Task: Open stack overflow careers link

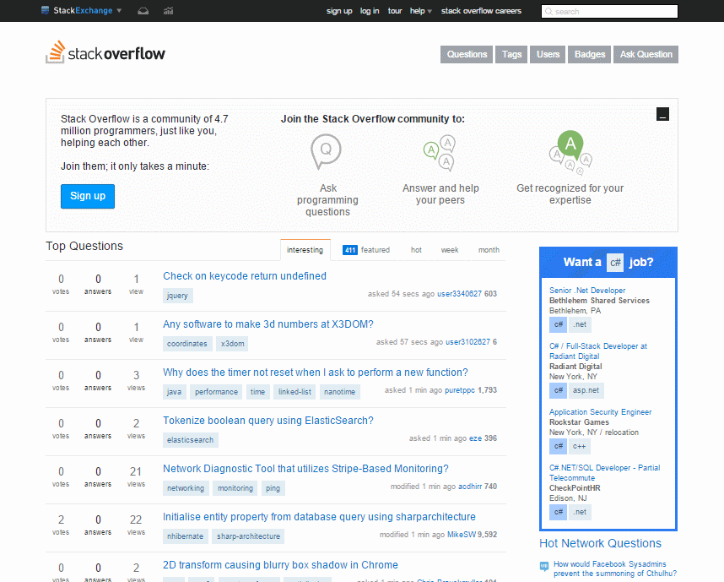Action: [x=481, y=11]
